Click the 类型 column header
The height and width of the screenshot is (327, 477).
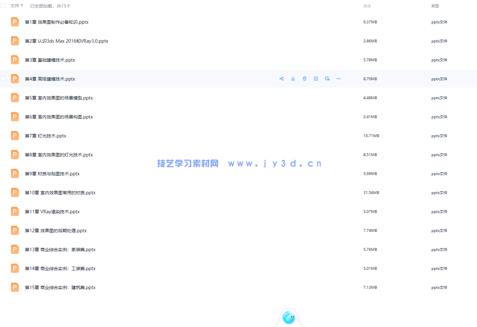435,6
